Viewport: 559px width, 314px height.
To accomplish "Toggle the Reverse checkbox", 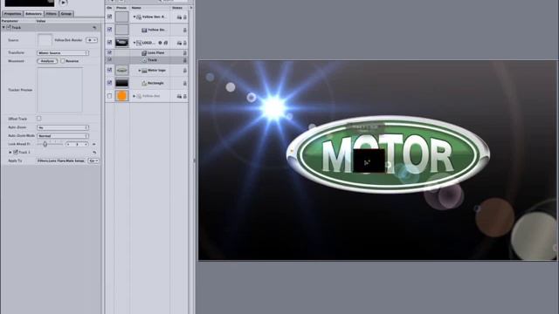I will 63,61.
